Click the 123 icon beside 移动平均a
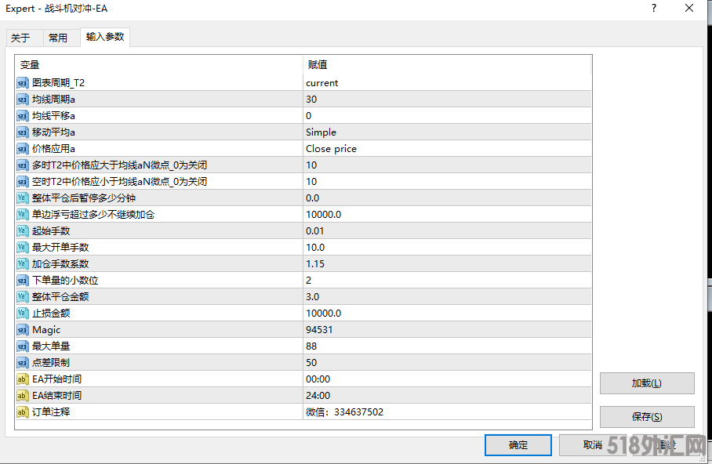Image resolution: width=712 pixels, height=464 pixels. (21, 132)
